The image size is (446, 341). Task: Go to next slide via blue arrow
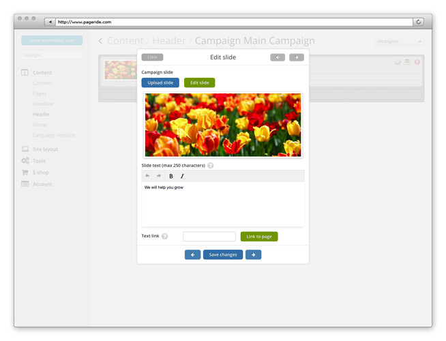point(253,254)
